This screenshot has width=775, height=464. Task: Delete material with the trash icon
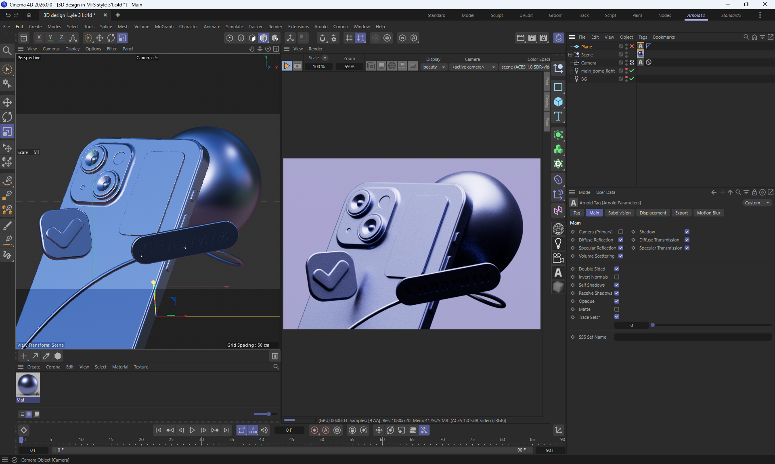pyautogui.click(x=275, y=356)
